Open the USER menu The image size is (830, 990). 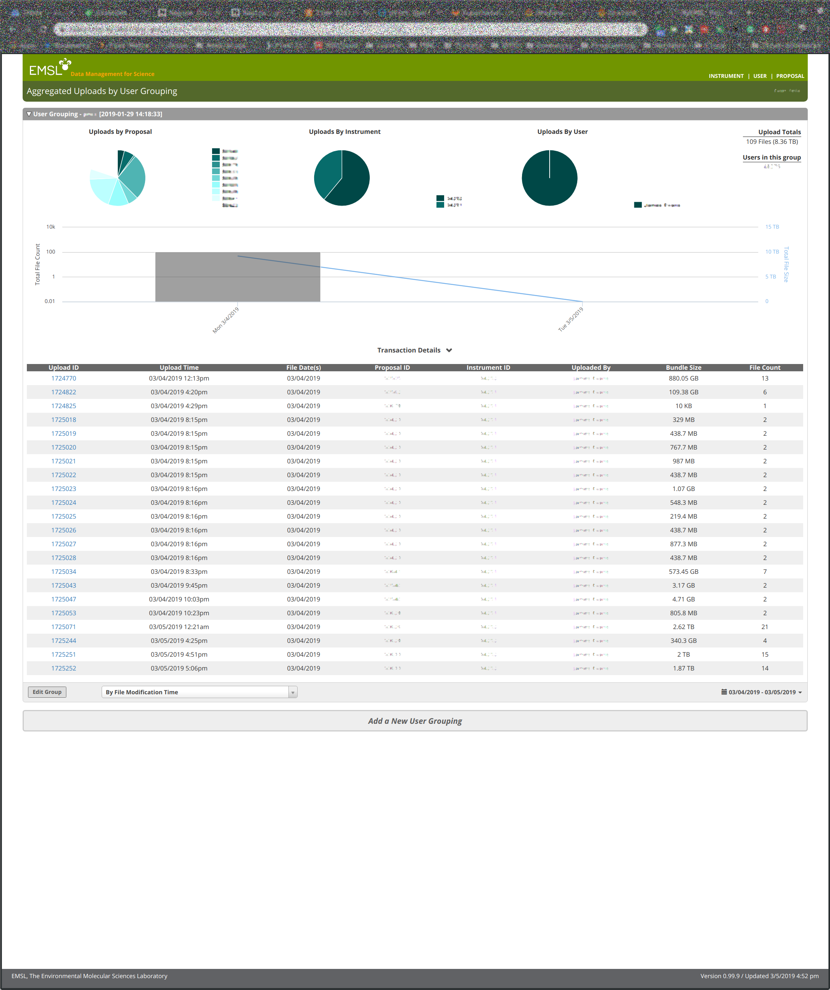[760, 76]
